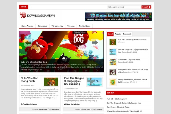
Task: Switch to the Popular tab
Action: (x=118, y=34)
